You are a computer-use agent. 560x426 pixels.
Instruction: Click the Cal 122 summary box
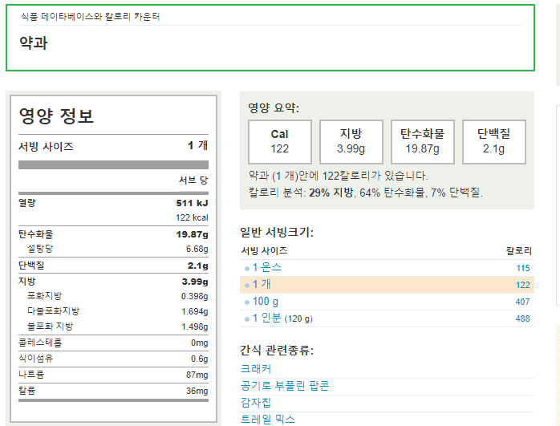coord(280,142)
